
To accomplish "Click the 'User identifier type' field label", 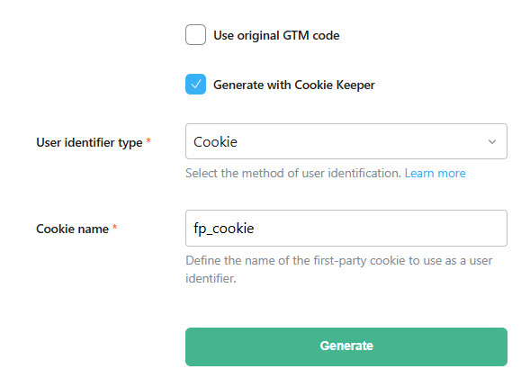I will [89, 142].
